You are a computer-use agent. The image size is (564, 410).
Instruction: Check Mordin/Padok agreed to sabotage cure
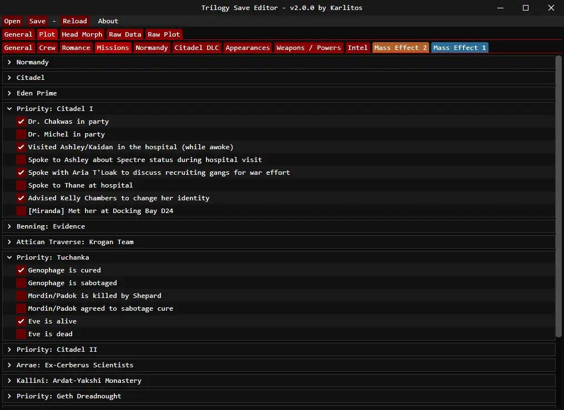21,308
